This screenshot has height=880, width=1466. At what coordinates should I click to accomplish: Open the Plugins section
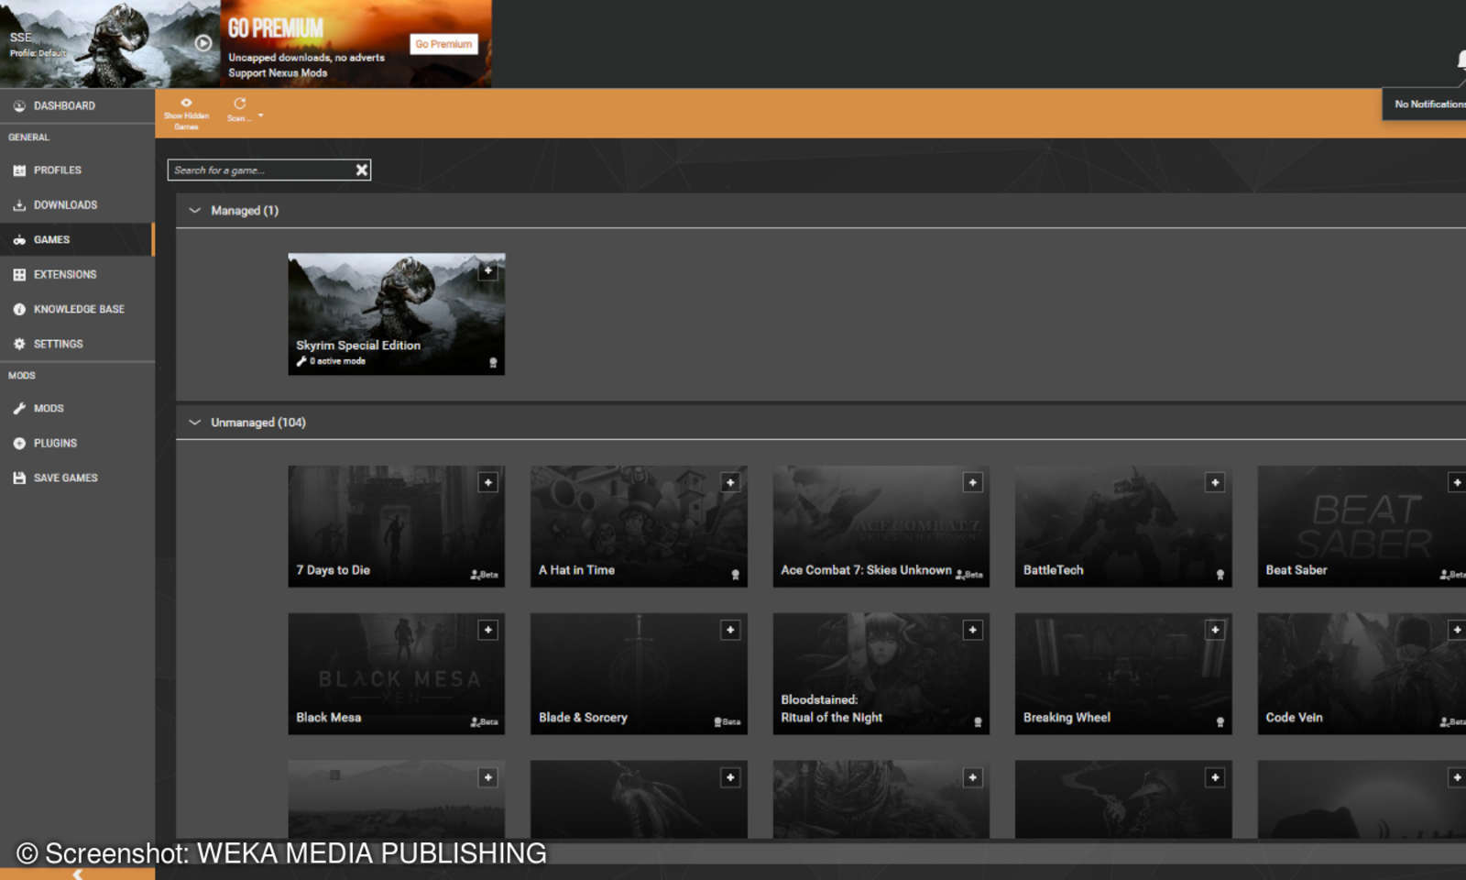click(x=53, y=443)
